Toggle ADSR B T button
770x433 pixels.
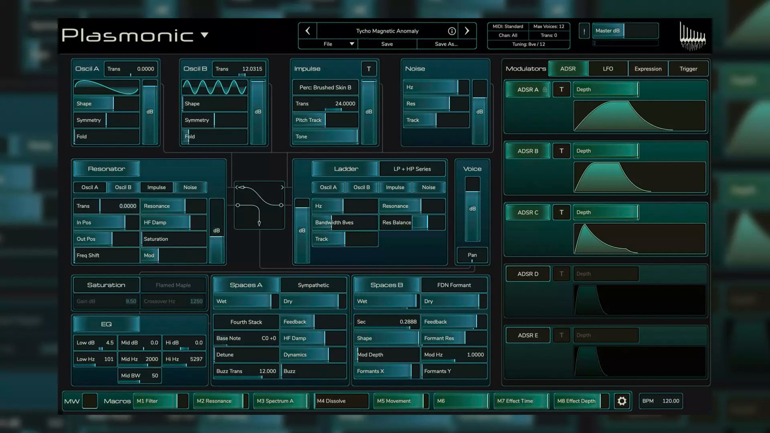pos(561,151)
